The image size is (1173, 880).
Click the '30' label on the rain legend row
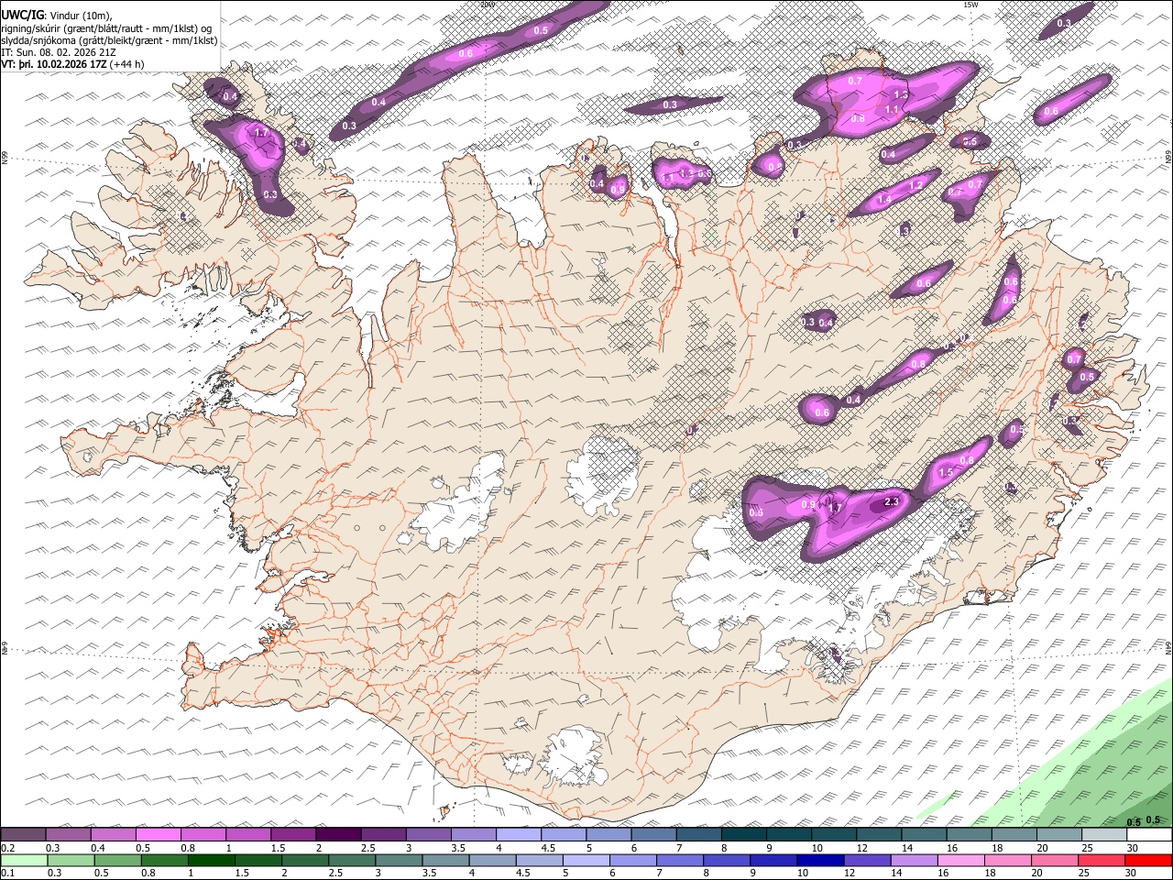pyautogui.click(x=1133, y=874)
